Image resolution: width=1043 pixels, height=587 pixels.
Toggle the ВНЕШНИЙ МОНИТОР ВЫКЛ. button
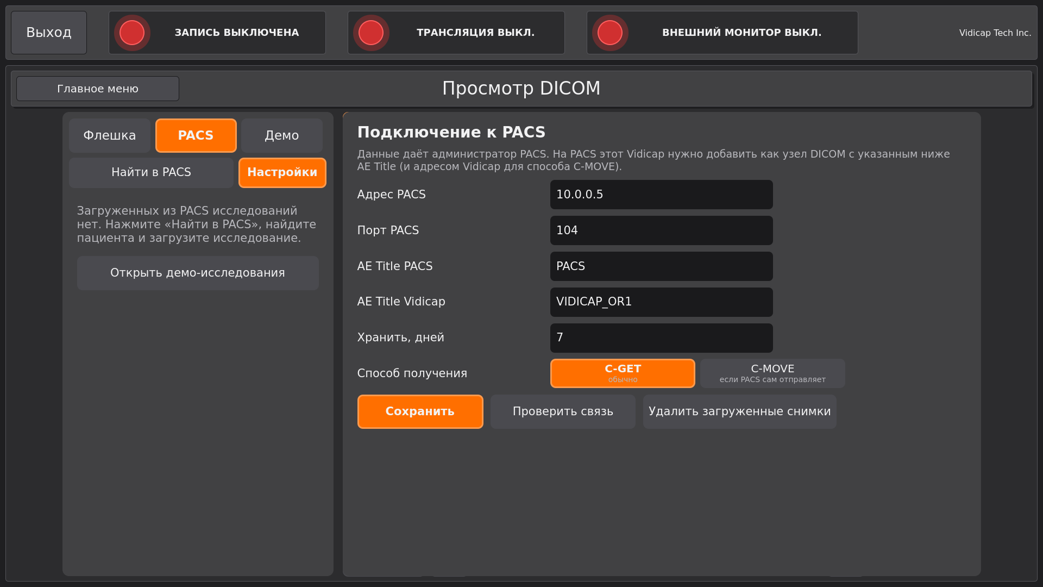(x=722, y=33)
